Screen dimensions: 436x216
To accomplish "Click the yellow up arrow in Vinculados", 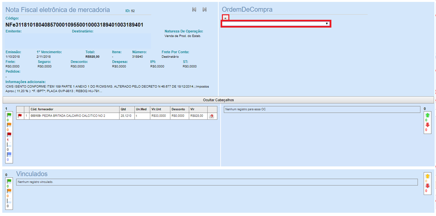I will (427, 176).
